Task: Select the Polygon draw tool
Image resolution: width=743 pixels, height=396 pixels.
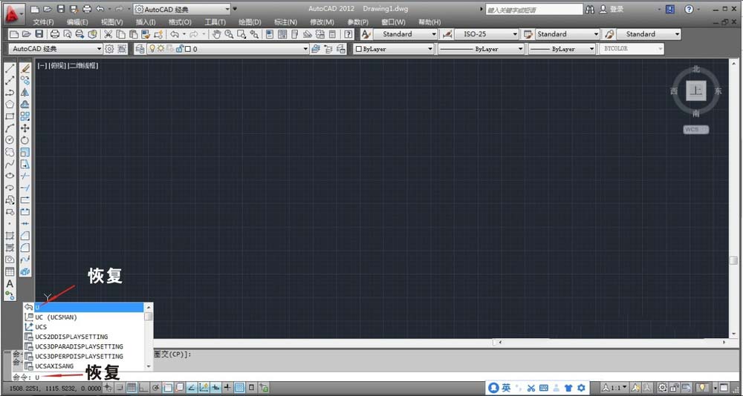Action: pos(10,104)
